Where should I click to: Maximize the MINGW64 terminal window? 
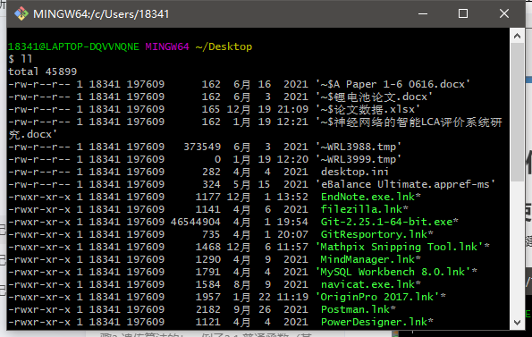(x=463, y=14)
